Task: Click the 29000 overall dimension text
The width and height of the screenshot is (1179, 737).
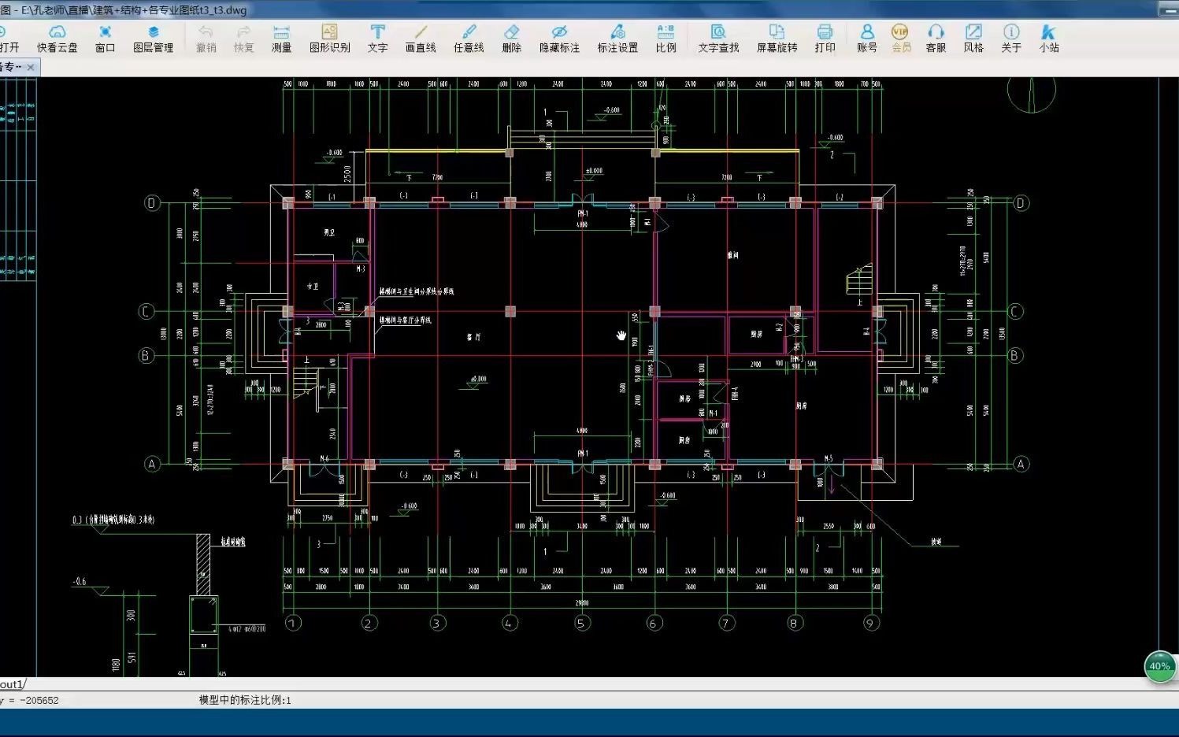Action: tap(581, 602)
